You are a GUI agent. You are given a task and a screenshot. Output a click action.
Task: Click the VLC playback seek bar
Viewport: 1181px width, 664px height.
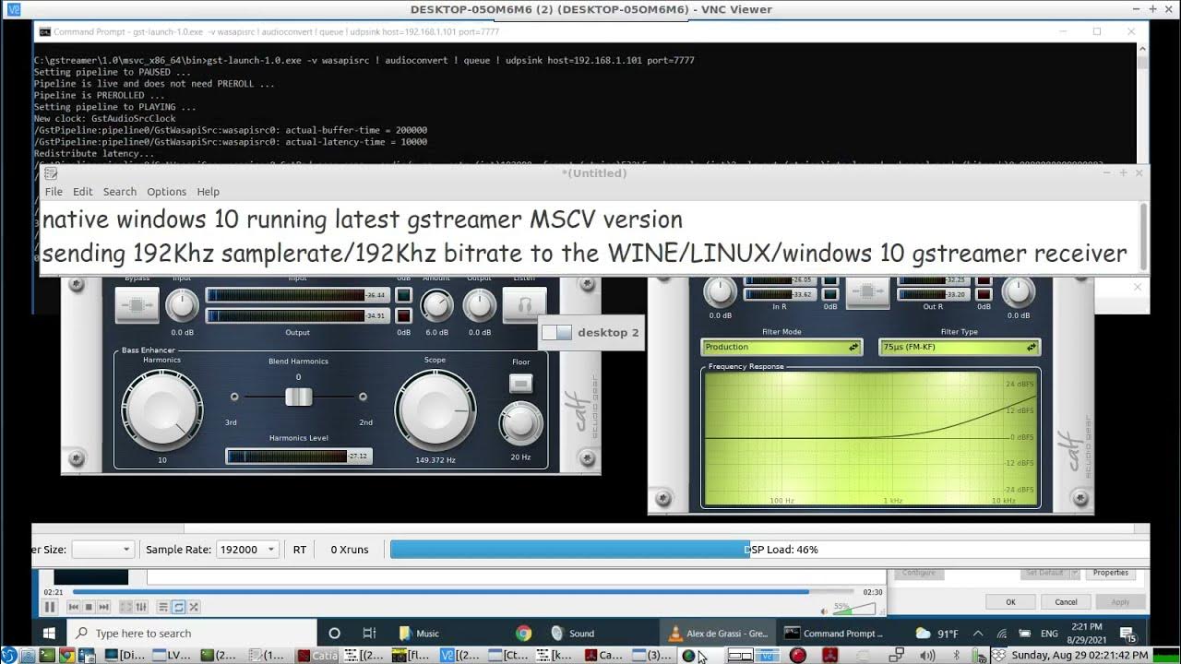tap(463, 591)
